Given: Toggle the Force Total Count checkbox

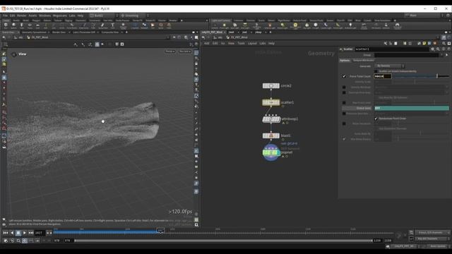Looking at the screenshot, I should pyautogui.click(x=344, y=76).
